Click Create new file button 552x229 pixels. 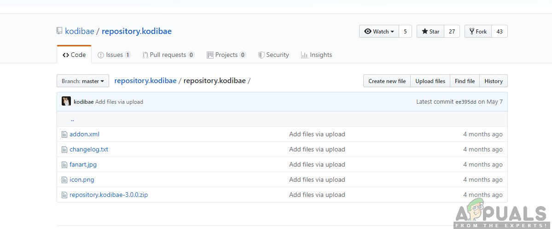click(x=387, y=81)
